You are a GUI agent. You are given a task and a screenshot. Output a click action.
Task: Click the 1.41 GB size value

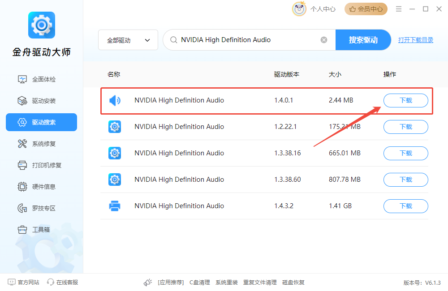340,206
